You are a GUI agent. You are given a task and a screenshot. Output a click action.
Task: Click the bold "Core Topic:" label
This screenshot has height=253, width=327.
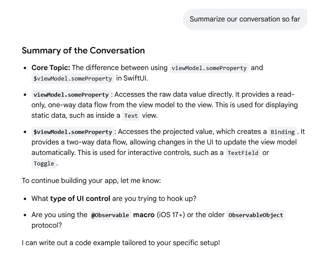pyautogui.click(x=51, y=68)
